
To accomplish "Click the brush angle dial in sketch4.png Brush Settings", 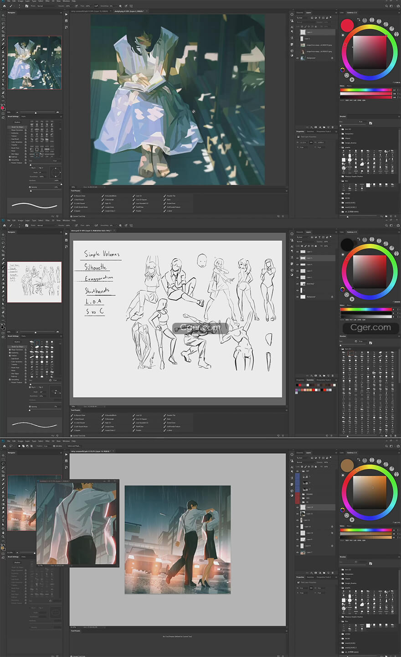I will (56, 172).
